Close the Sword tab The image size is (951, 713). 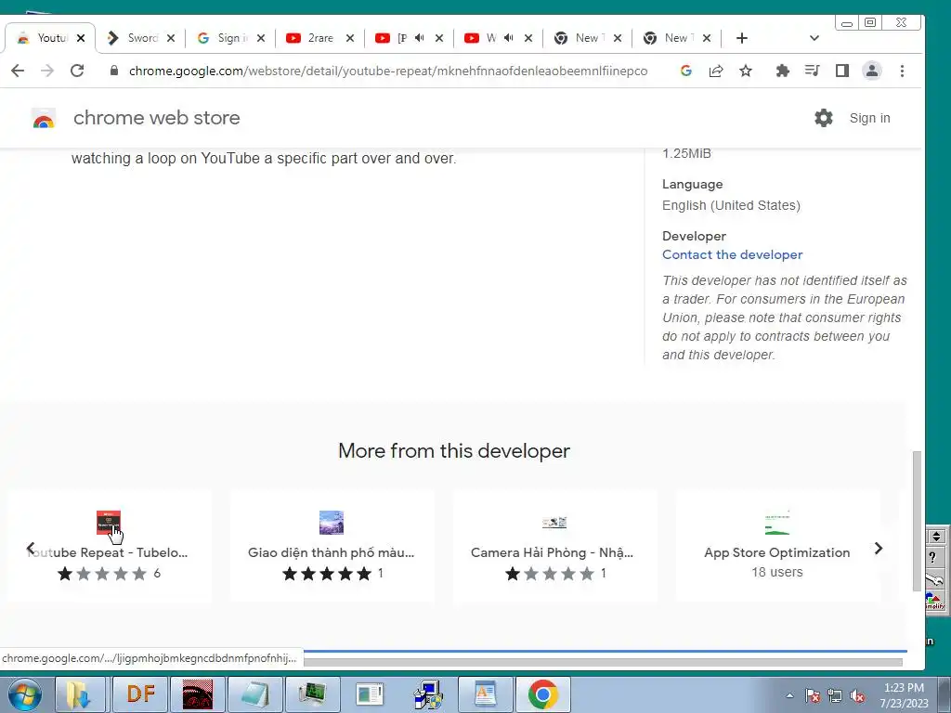click(x=171, y=38)
